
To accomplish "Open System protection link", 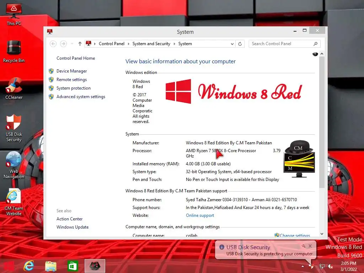I will tap(73, 88).
